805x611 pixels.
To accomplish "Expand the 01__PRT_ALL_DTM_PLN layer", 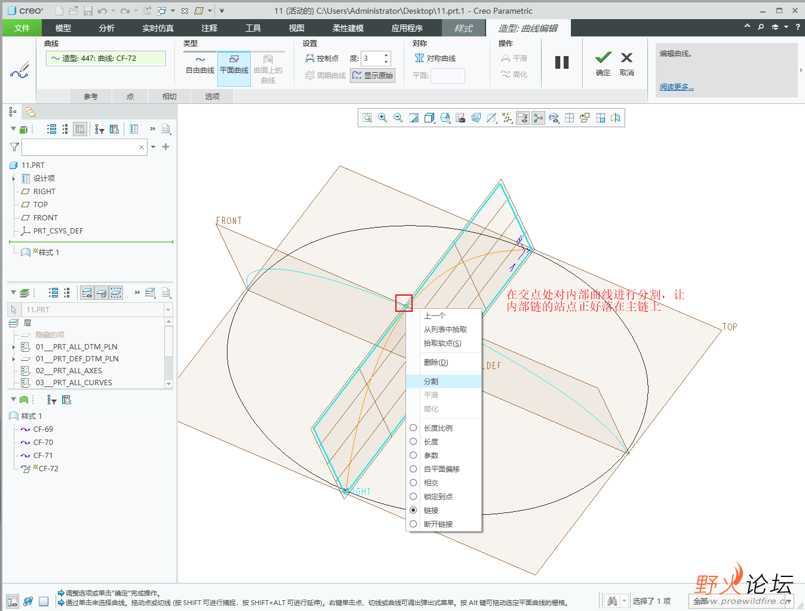I will pyautogui.click(x=14, y=347).
